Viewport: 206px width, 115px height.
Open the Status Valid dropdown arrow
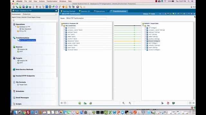pos(160,14)
